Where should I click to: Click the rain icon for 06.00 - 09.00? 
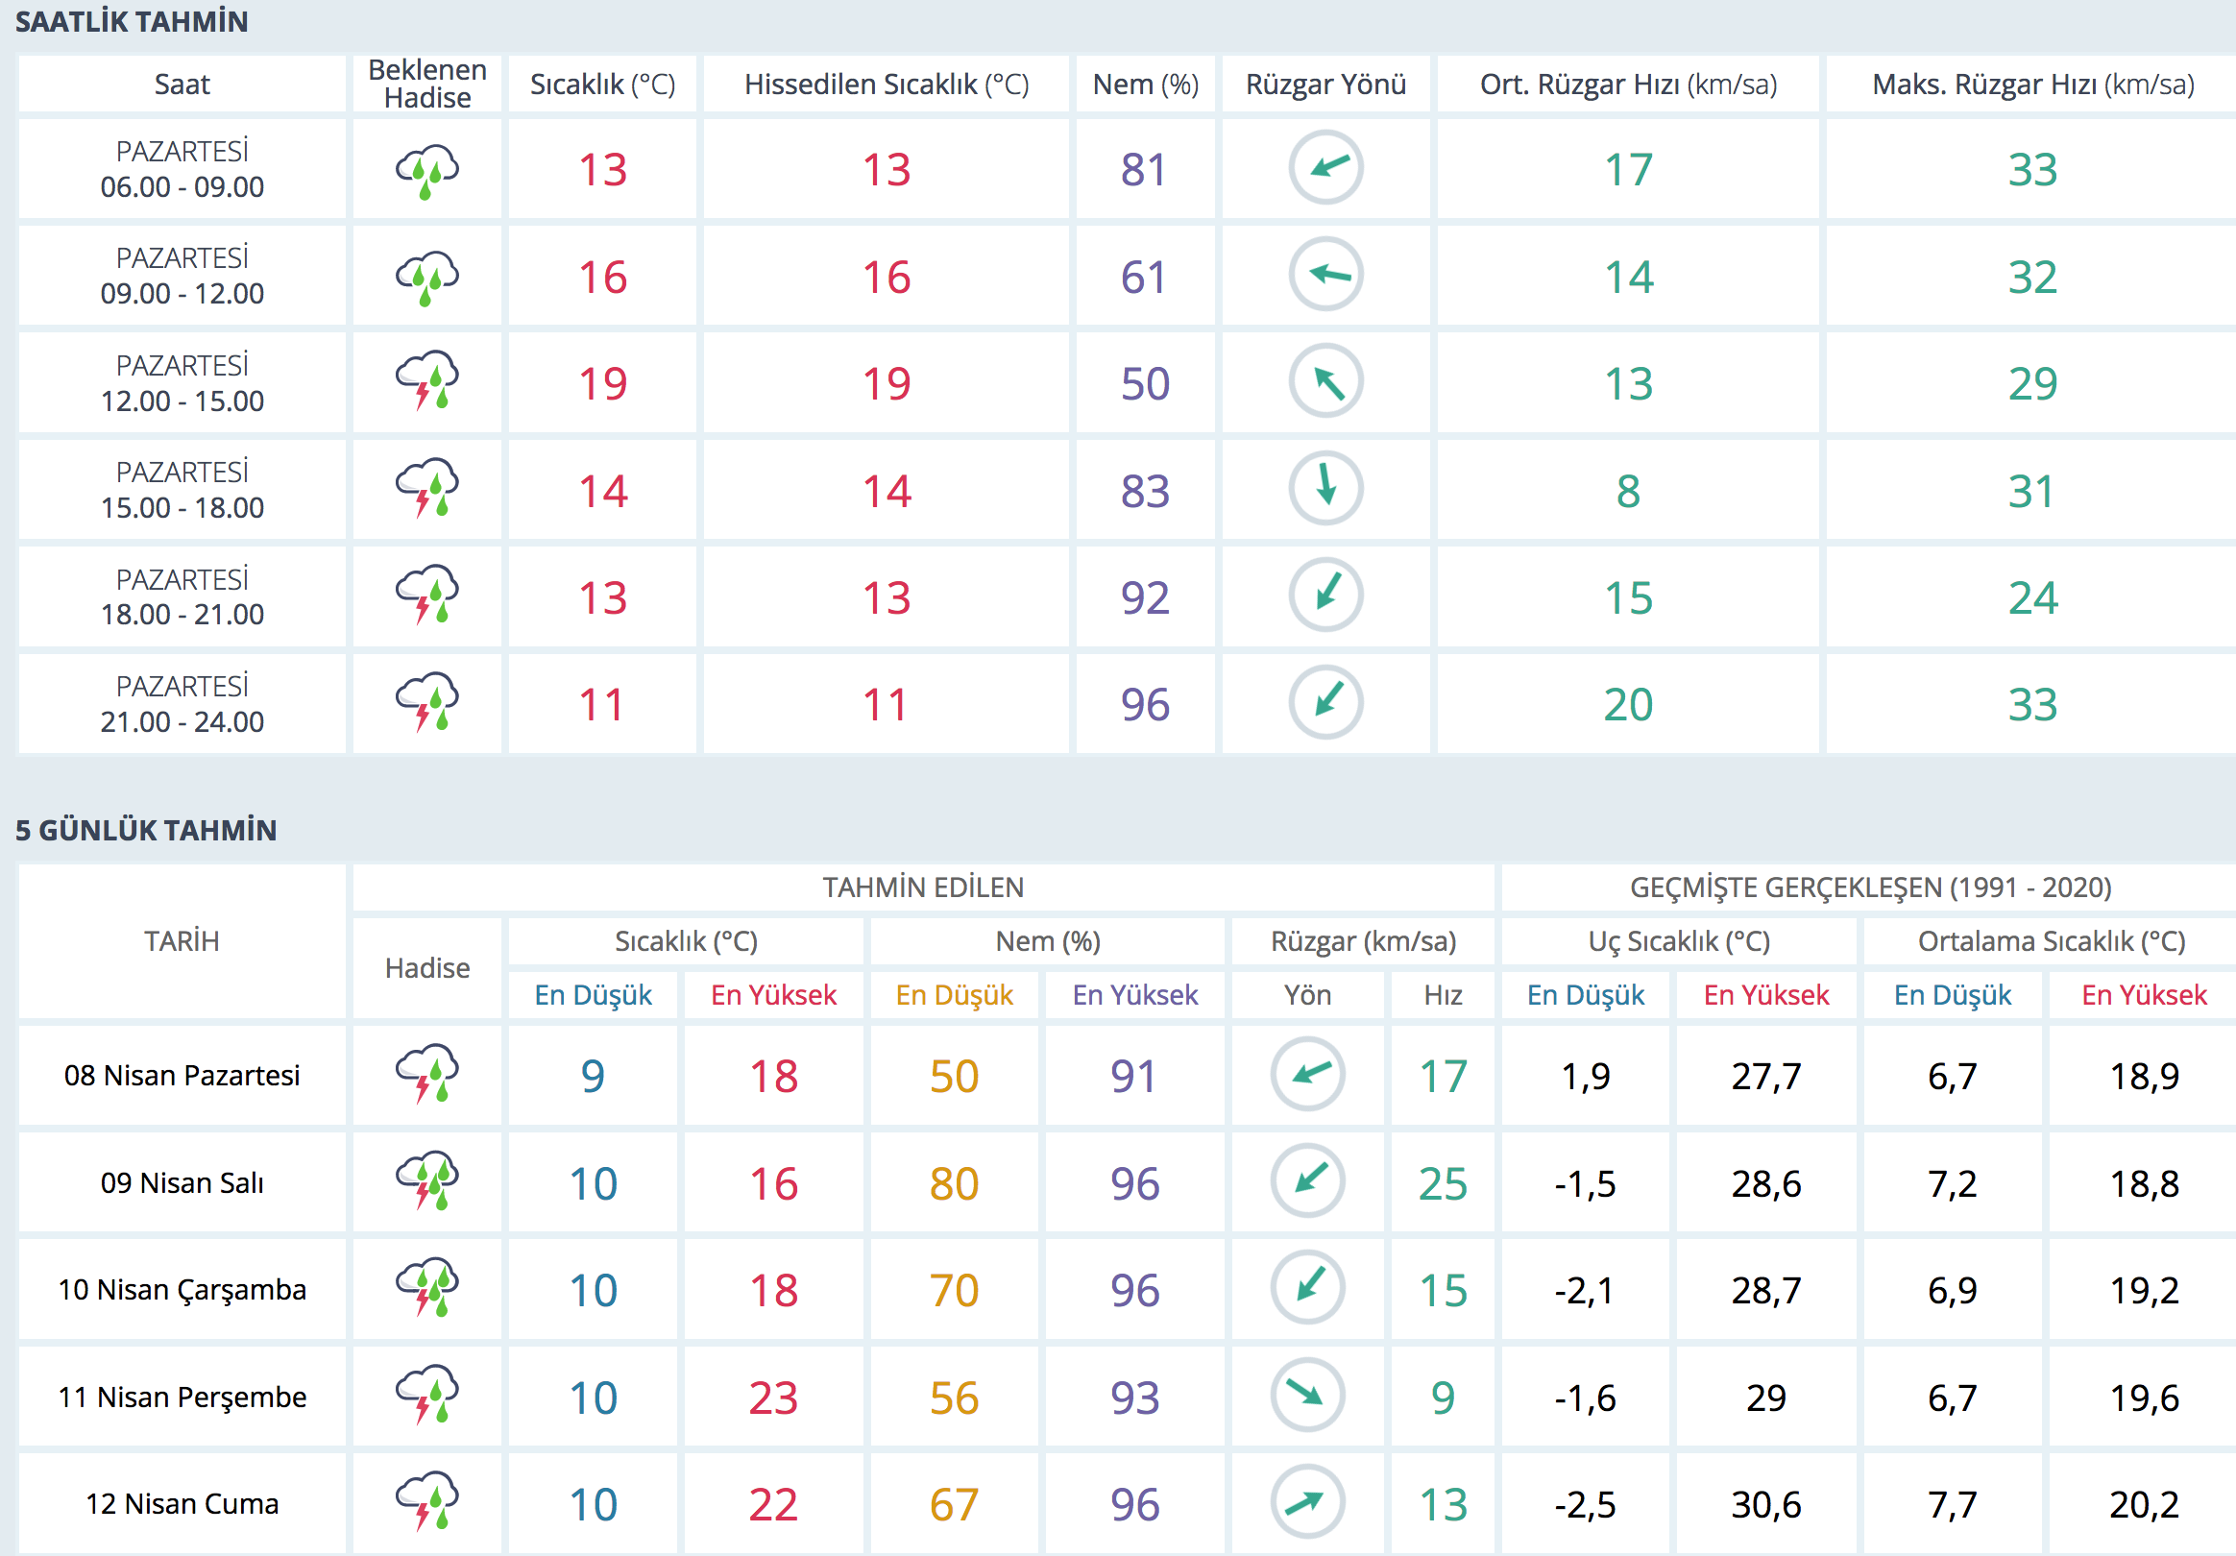click(x=426, y=171)
